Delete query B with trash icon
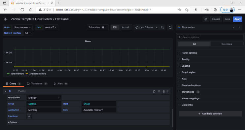Screen dimensions: 245x130 pyautogui.click(x=163, y=91)
